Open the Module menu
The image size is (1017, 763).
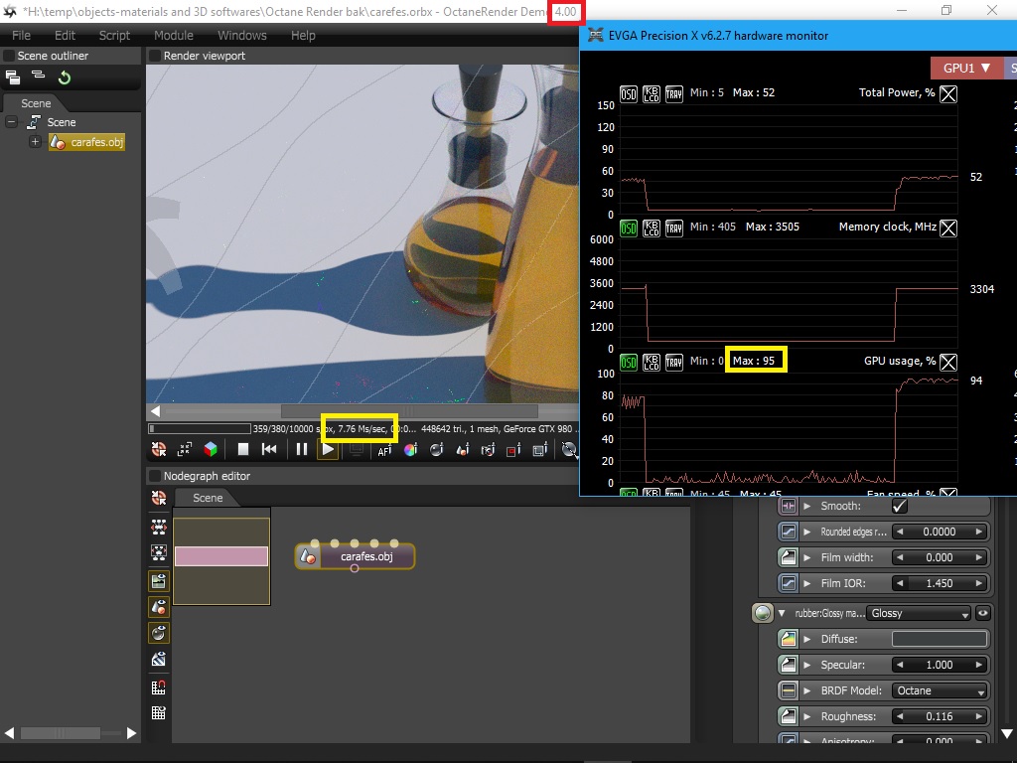click(174, 35)
